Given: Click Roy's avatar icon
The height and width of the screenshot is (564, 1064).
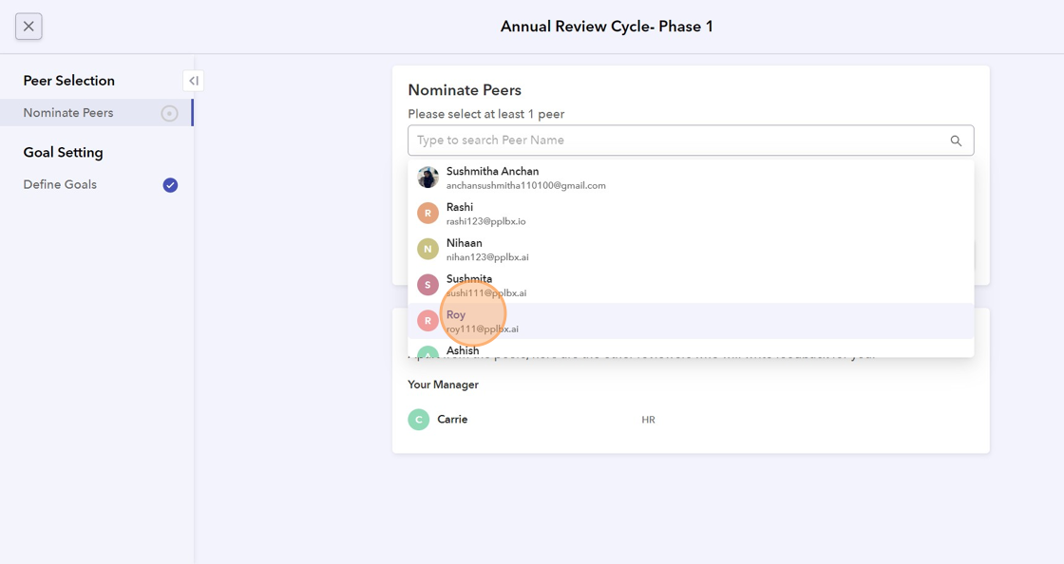Looking at the screenshot, I should pyautogui.click(x=427, y=321).
